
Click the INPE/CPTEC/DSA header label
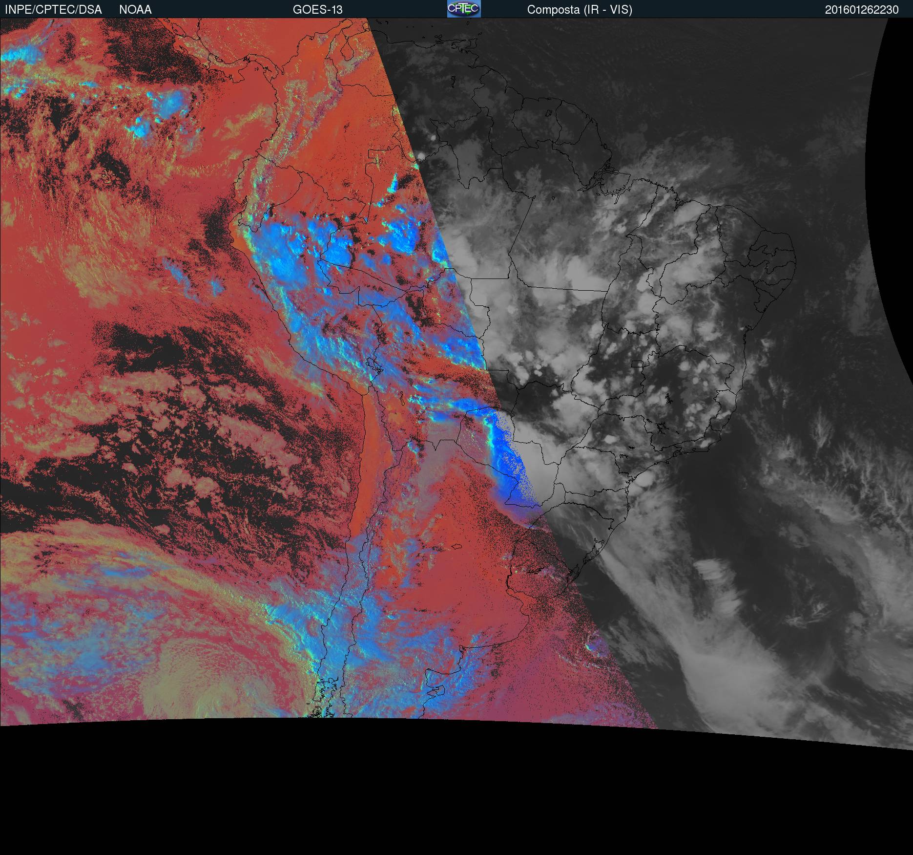click(53, 10)
